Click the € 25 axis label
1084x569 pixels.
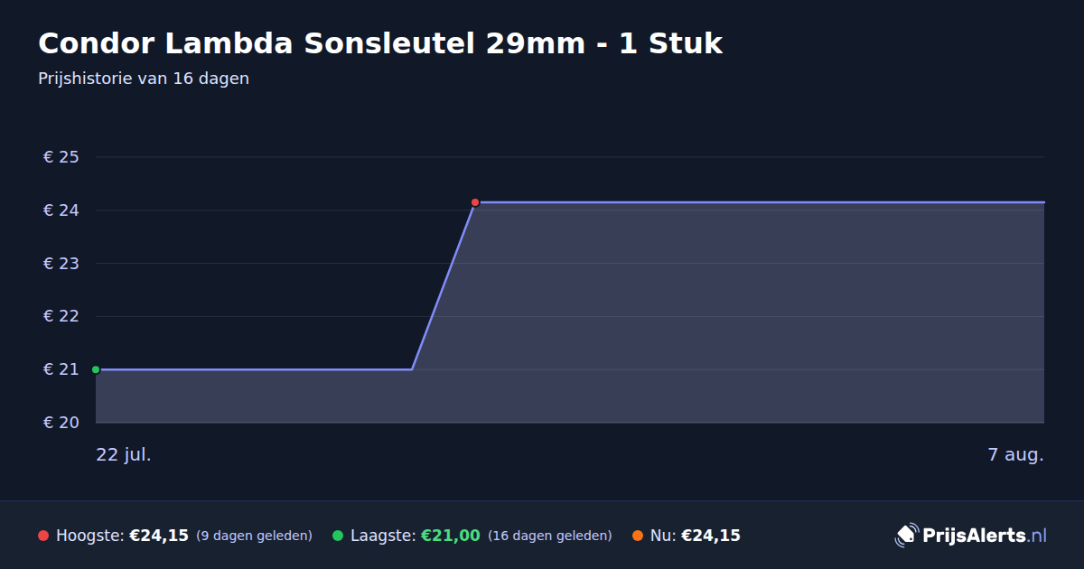(x=61, y=157)
